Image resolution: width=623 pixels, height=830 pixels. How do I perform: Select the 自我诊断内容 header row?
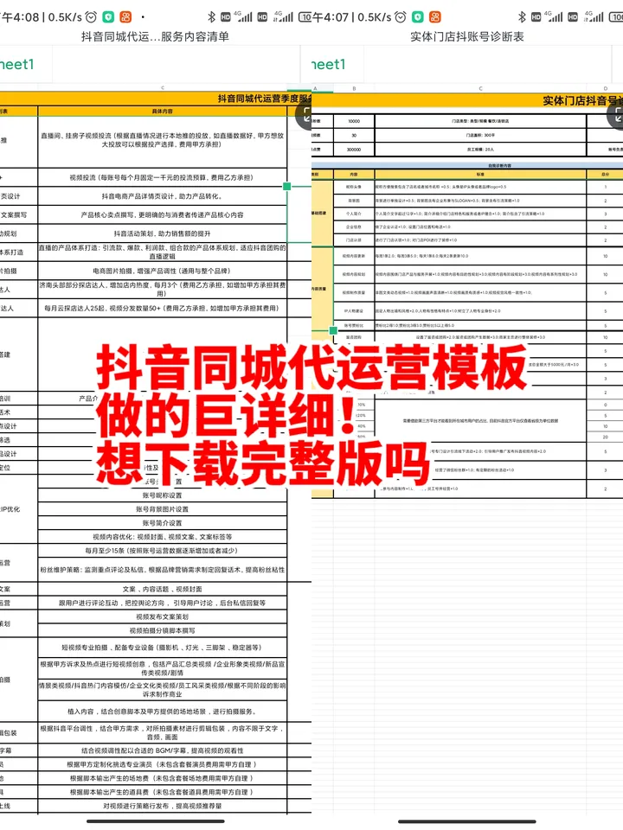coord(467,166)
